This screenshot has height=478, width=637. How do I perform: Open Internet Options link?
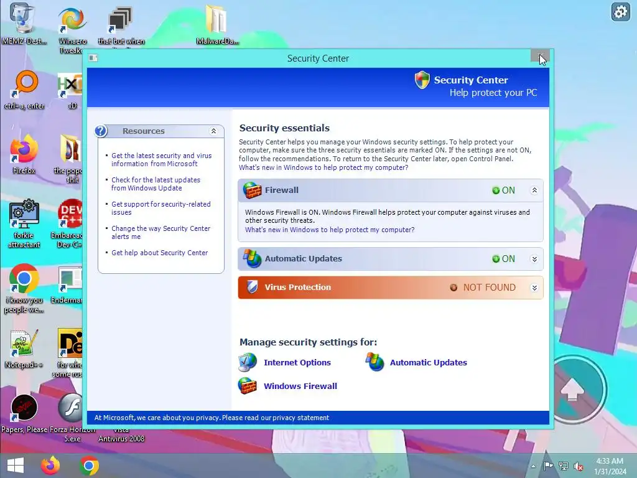point(297,363)
